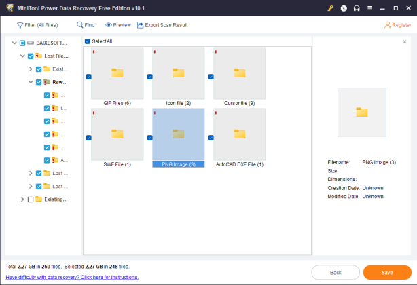Click the orange Save button
417x285 pixels.
pos(387,273)
